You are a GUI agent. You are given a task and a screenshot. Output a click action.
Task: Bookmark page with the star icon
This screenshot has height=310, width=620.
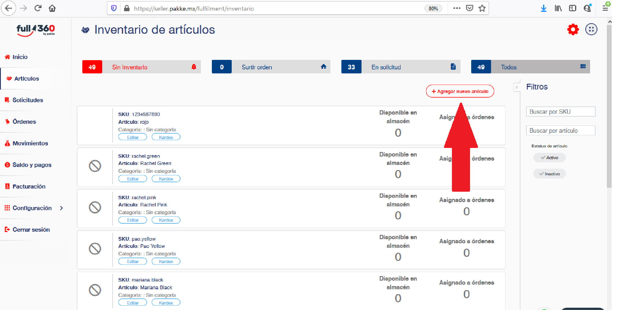click(482, 8)
